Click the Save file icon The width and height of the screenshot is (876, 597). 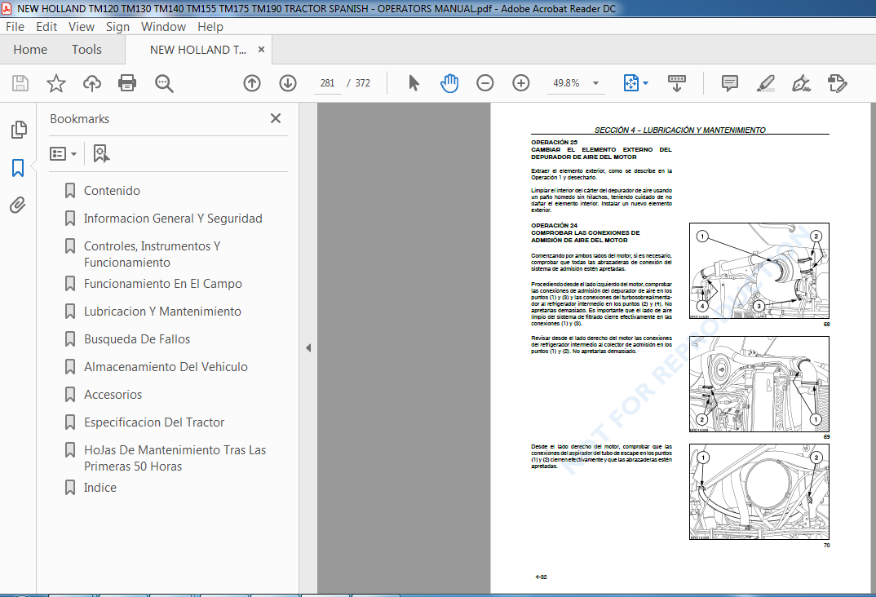click(x=20, y=83)
